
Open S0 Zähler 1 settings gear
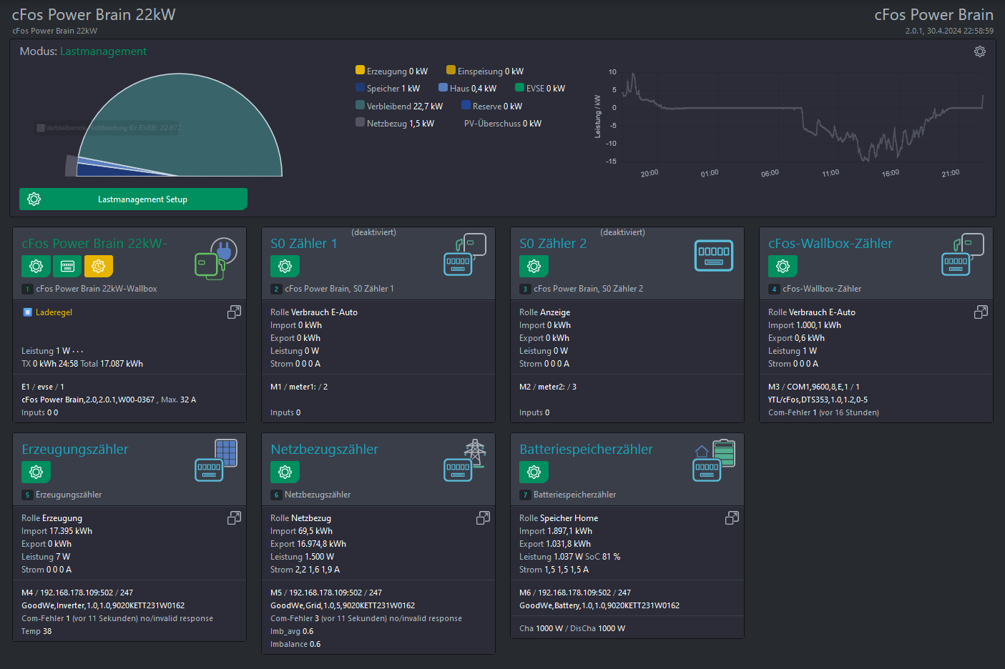point(285,267)
